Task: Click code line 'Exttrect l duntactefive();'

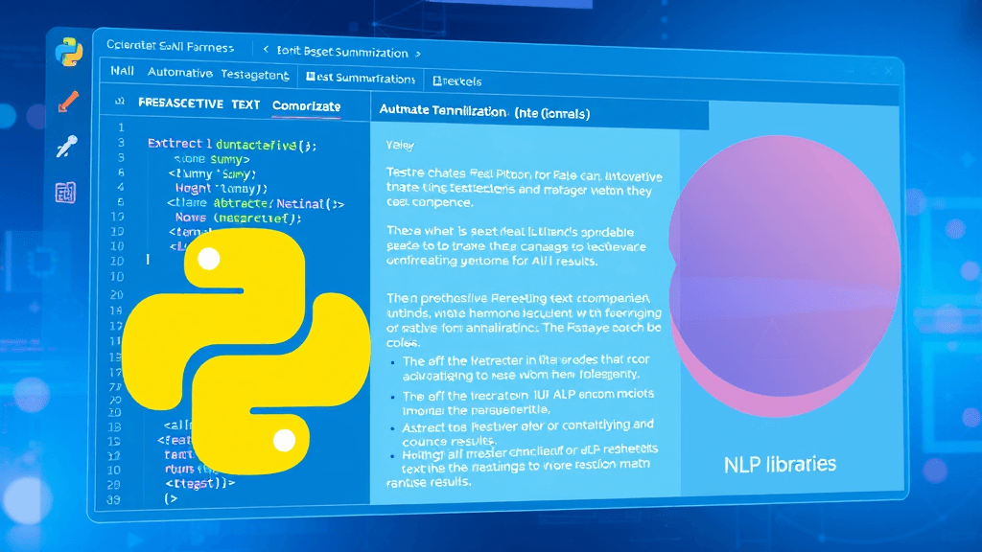Action: coord(232,145)
